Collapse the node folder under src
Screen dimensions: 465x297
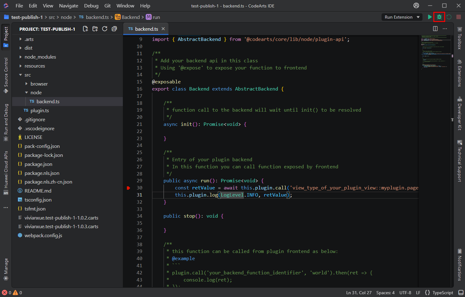[26, 93]
